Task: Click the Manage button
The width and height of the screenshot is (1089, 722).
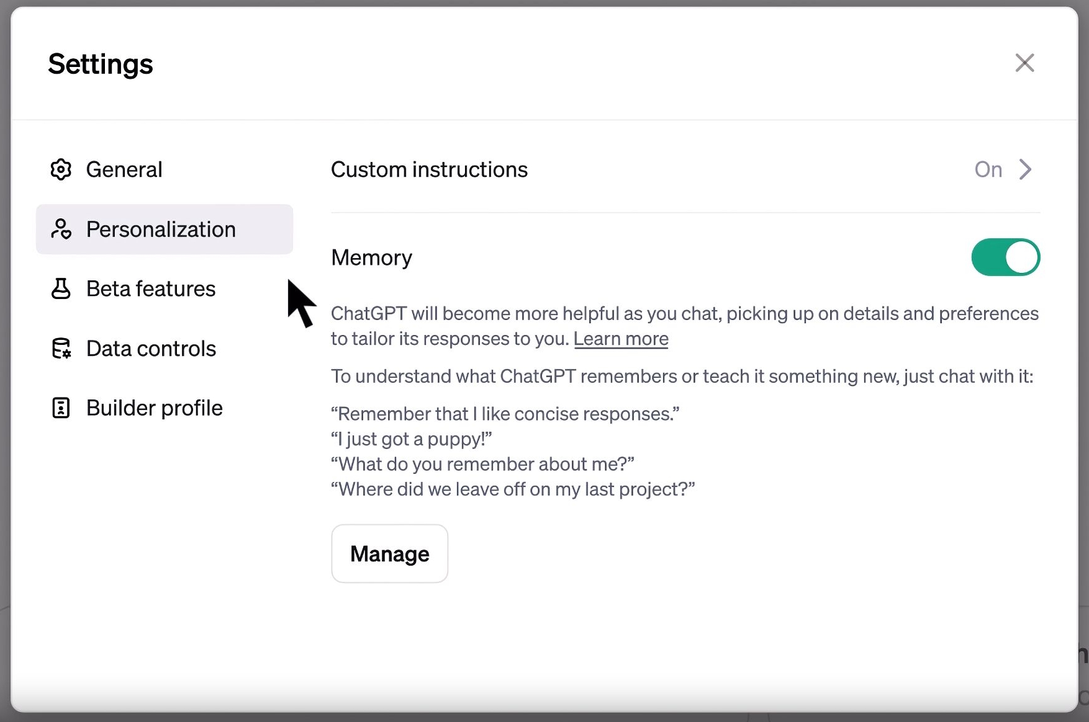Action: click(389, 553)
